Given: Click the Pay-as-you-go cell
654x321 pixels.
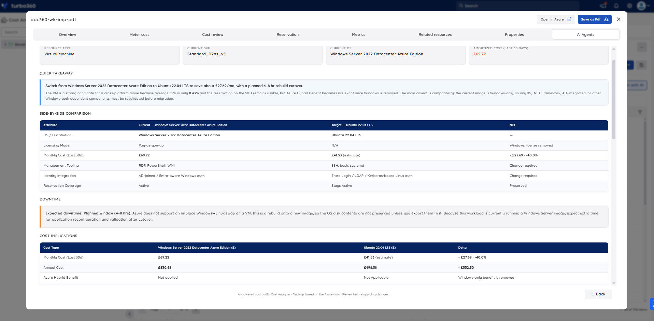Looking at the screenshot, I should coord(151,145).
